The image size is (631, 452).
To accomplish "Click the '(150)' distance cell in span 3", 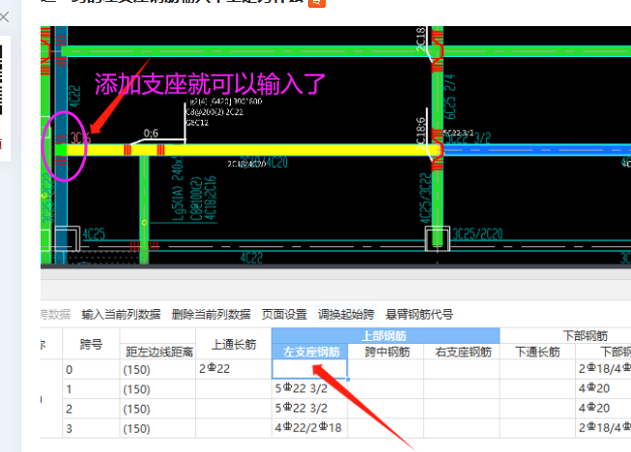I will 158,428.
